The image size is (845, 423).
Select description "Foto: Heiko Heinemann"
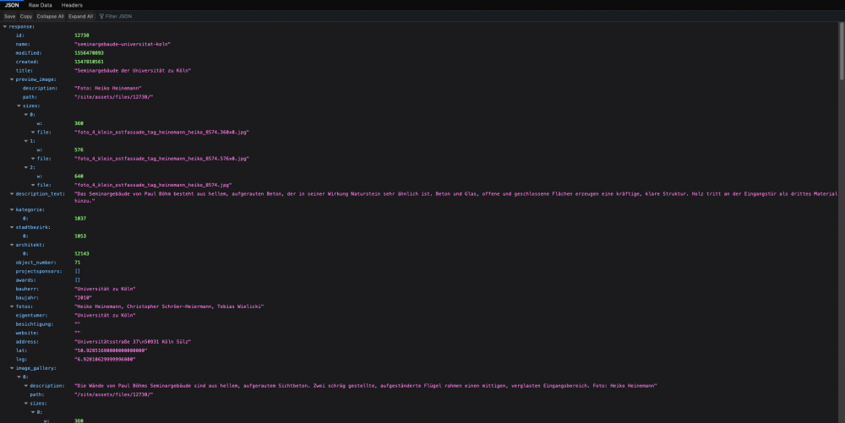[x=108, y=88]
